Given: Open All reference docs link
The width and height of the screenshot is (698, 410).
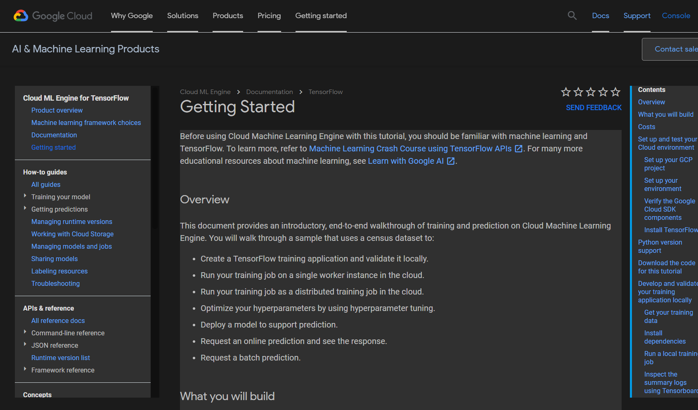Looking at the screenshot, I should (x=58, y=320).
